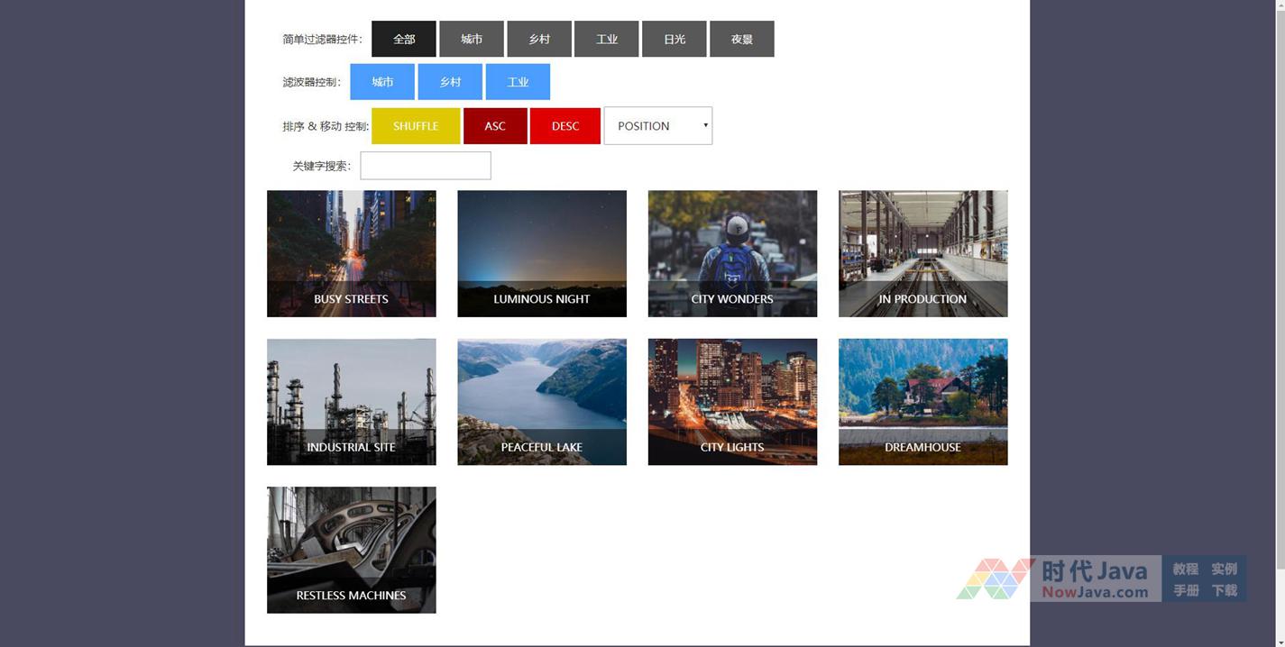Image resolution: width=1285 pixels, height=647 pixels.
Task: Filter by 夜景 category
Action: pos(741,39)
